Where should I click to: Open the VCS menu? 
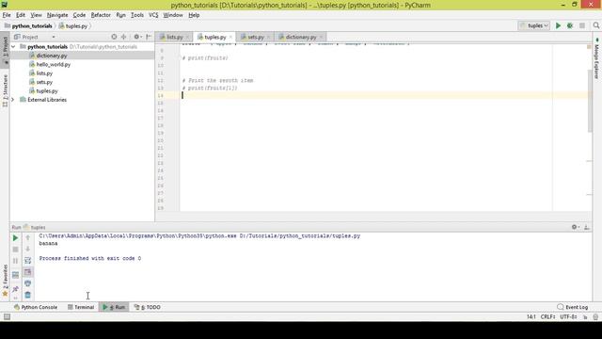click(x=153, y=15)
